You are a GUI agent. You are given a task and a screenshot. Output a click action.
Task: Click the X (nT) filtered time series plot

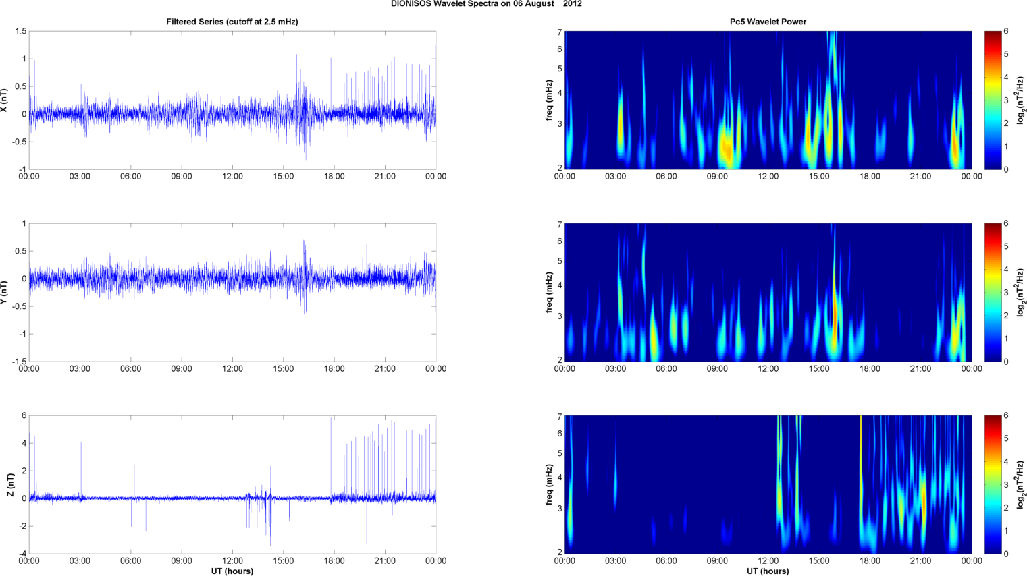(x=232, y=100)
